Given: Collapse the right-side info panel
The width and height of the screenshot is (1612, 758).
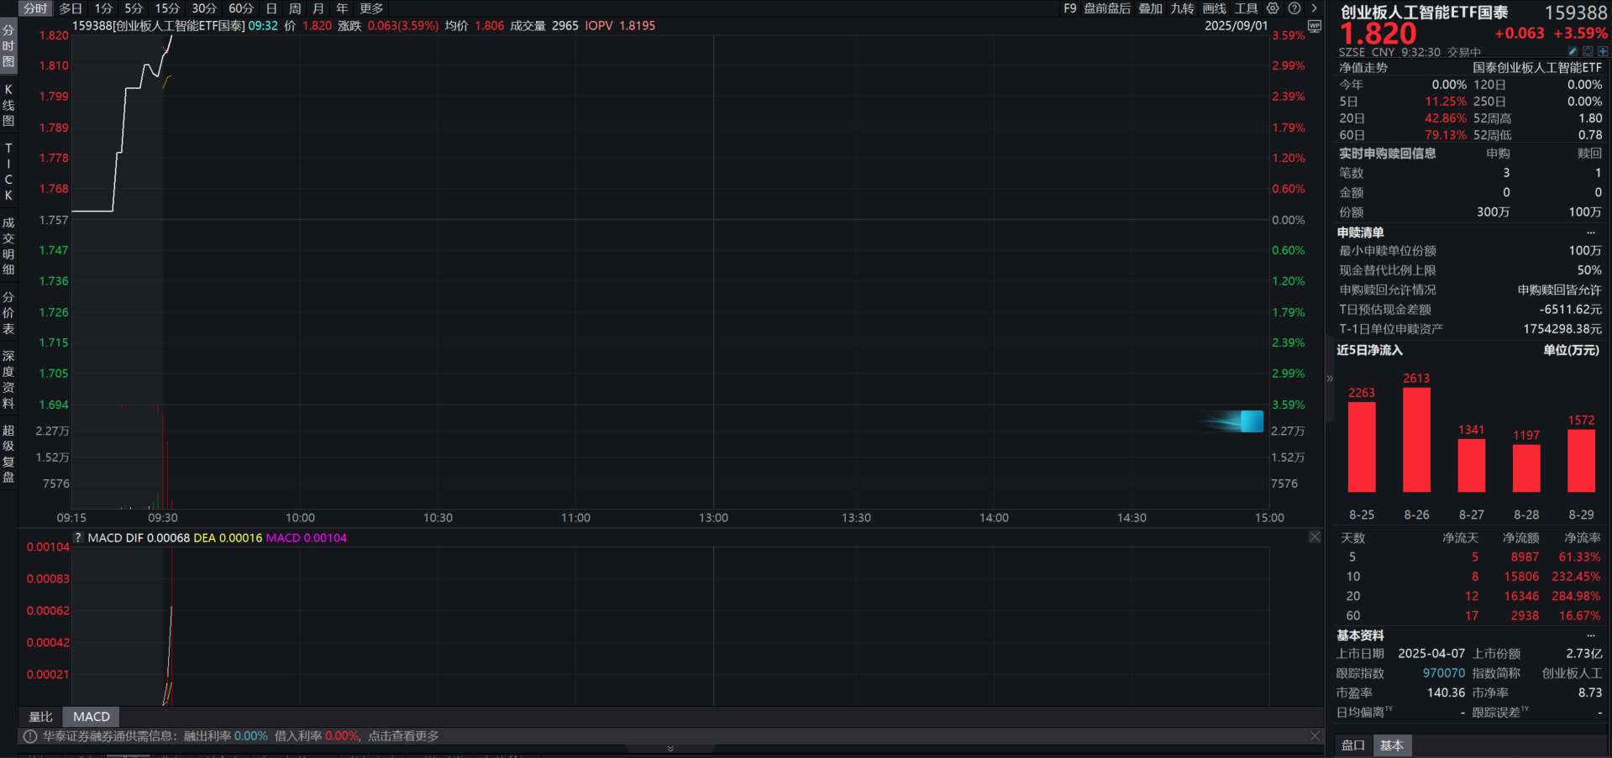Looking at the screenshot, I should [1330, 379].
